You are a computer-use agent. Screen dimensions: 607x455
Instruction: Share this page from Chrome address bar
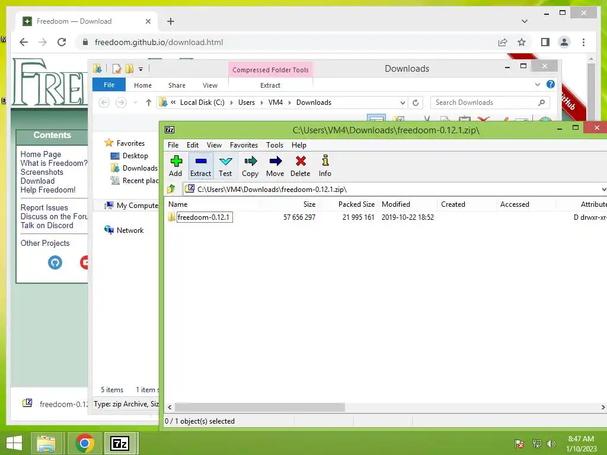pyautogui.click(x=503, y=42)
